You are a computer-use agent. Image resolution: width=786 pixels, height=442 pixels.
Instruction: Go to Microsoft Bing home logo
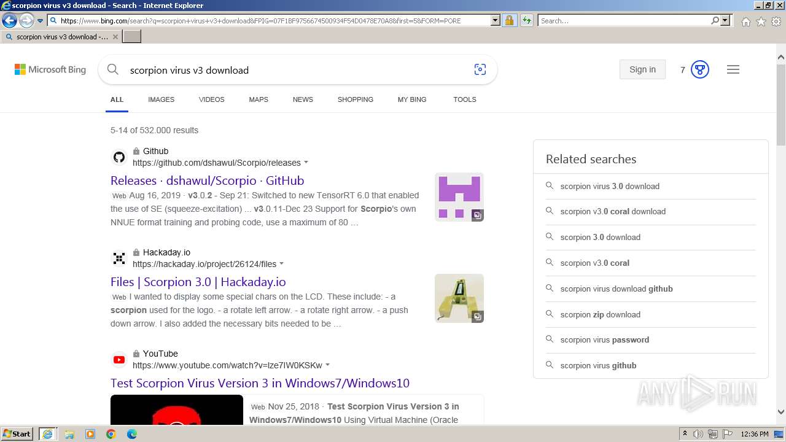pos(50,69)
